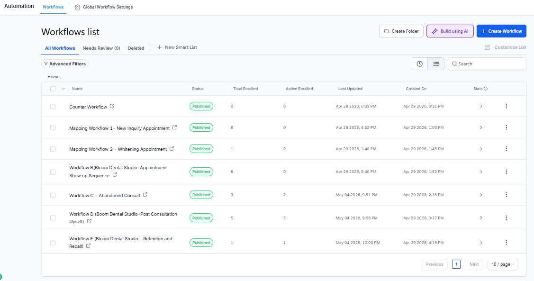The image size is (534, 281).
Task: Click the Build using AI button
Action: [450, 31]
